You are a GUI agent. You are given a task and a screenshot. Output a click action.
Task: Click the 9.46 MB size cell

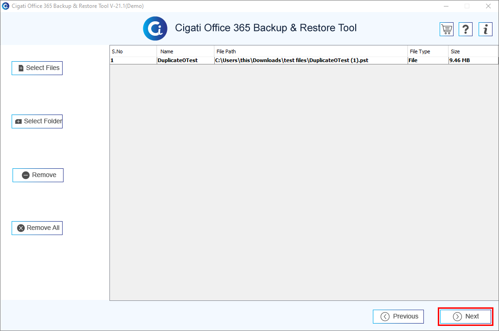(473, 60)
